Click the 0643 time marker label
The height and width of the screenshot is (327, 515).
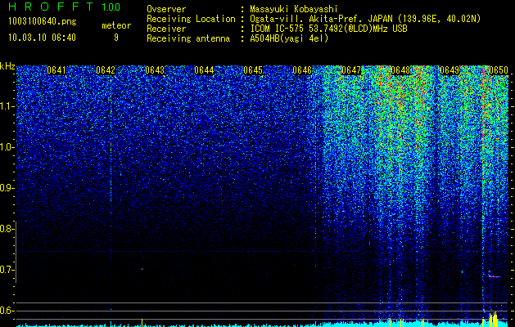(155, 70)
